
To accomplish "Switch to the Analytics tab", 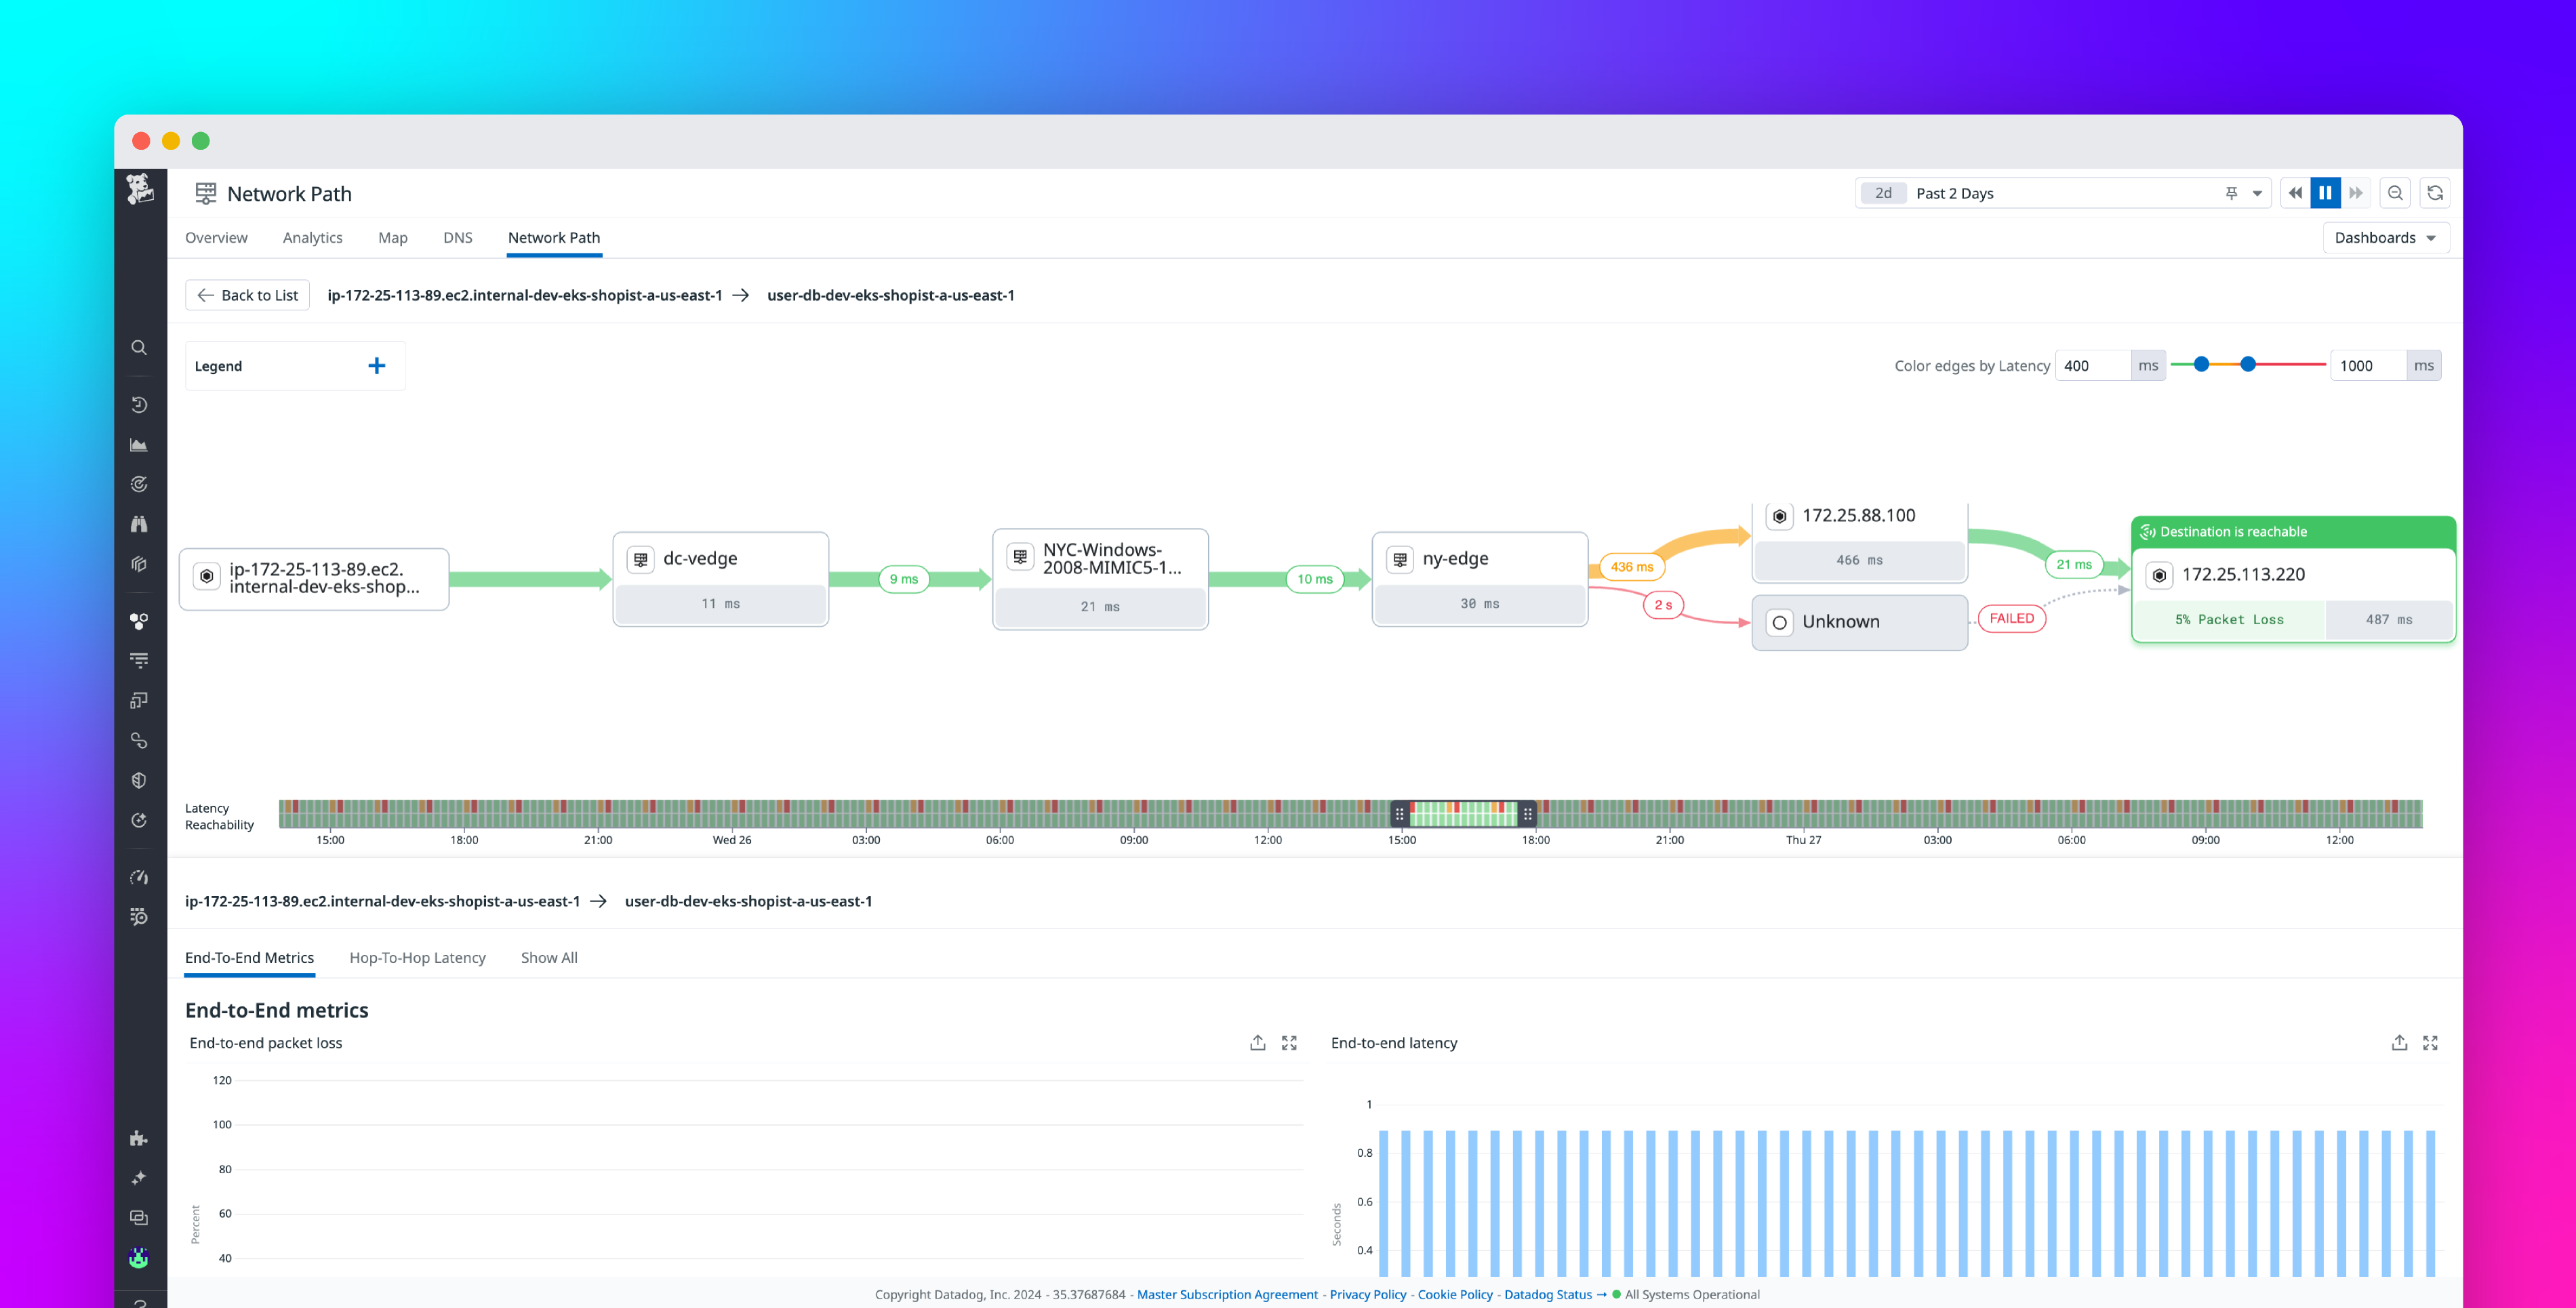I will click(312, 238).
